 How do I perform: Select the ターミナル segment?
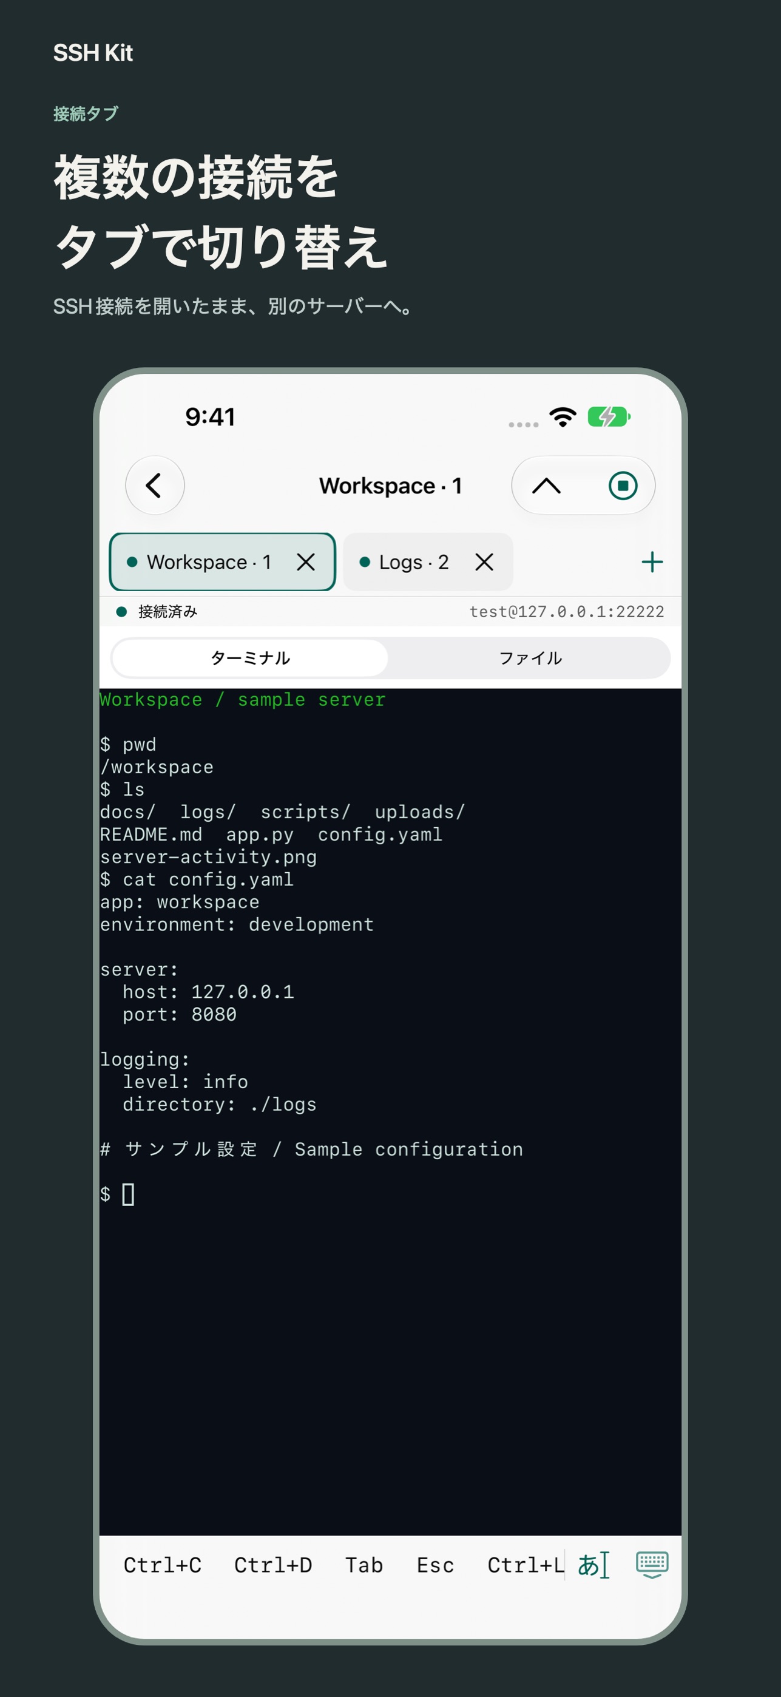(250, 657)
